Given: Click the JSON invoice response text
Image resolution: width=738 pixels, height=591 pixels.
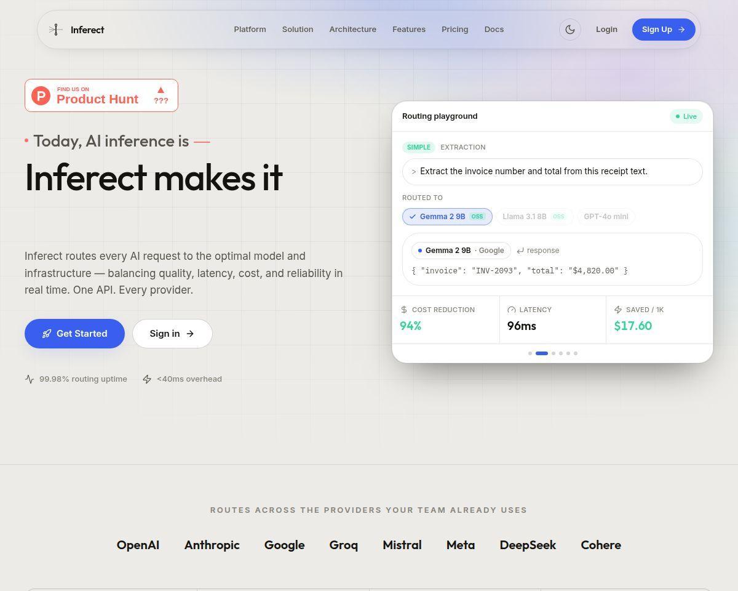Looking at the screenshot, I should pyautogui.click(x=520, y=271).
